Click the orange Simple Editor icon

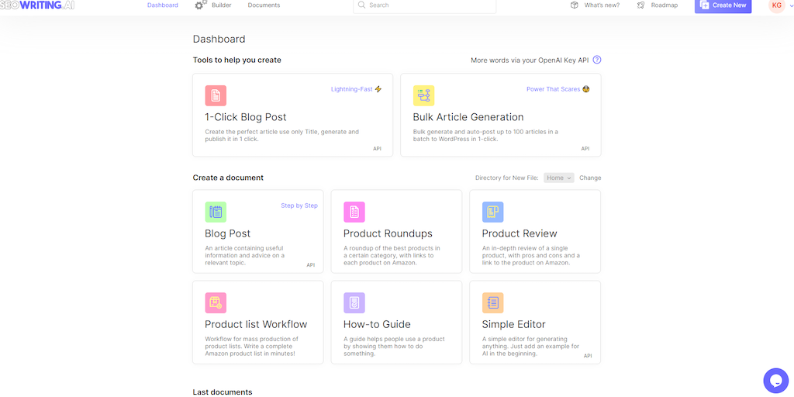click(492, 302)
